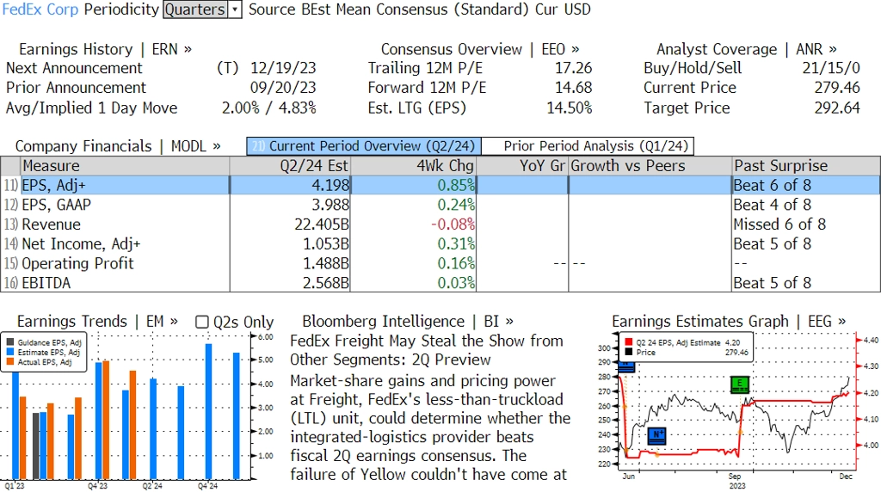Screen dimensions: 881x492
Task: Click Missed 6 of 8 surprise cell
Action: [779, 224]
